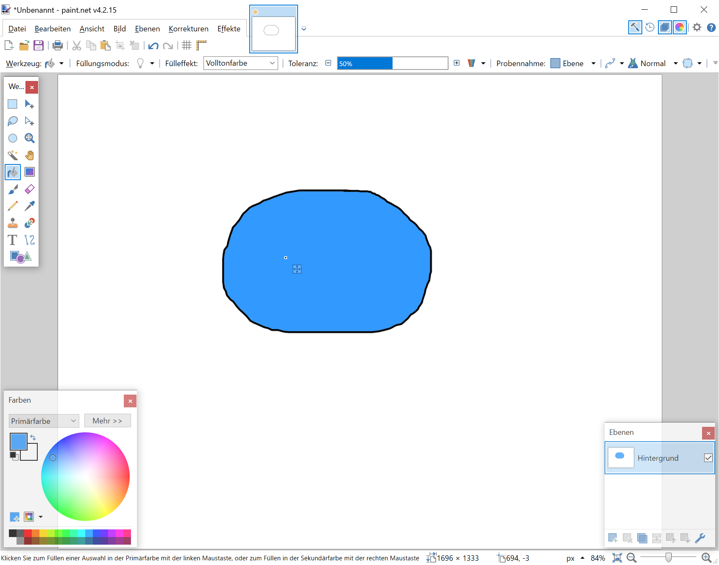Choose the Text tool
Screen dimensions: 719x565
pyautogui.click(x=13, y=240)
